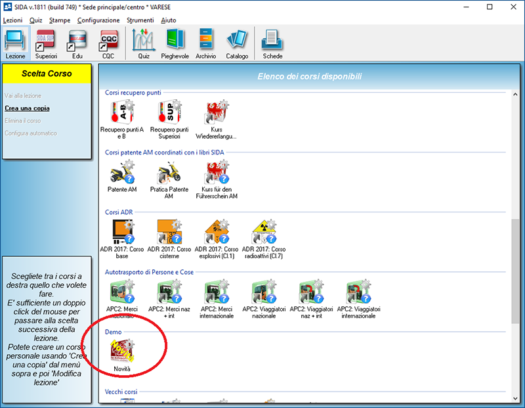Select the Lezione toolbar button
The image size is (525, 408).
tap(15, 43)
